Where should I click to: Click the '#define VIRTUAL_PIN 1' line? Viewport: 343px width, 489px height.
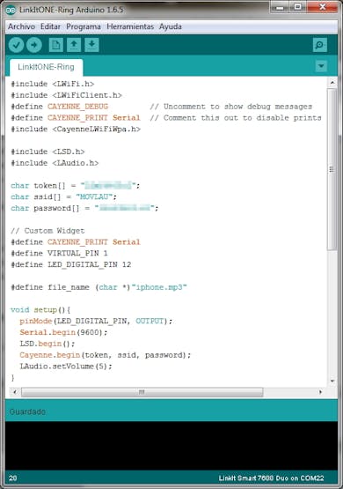coord(59,253)
